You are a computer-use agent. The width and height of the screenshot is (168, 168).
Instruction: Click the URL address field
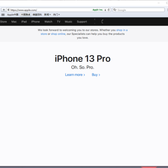coord(59,10)
